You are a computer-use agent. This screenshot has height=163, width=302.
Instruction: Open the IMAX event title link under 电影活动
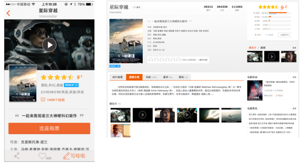pos(279,83)
